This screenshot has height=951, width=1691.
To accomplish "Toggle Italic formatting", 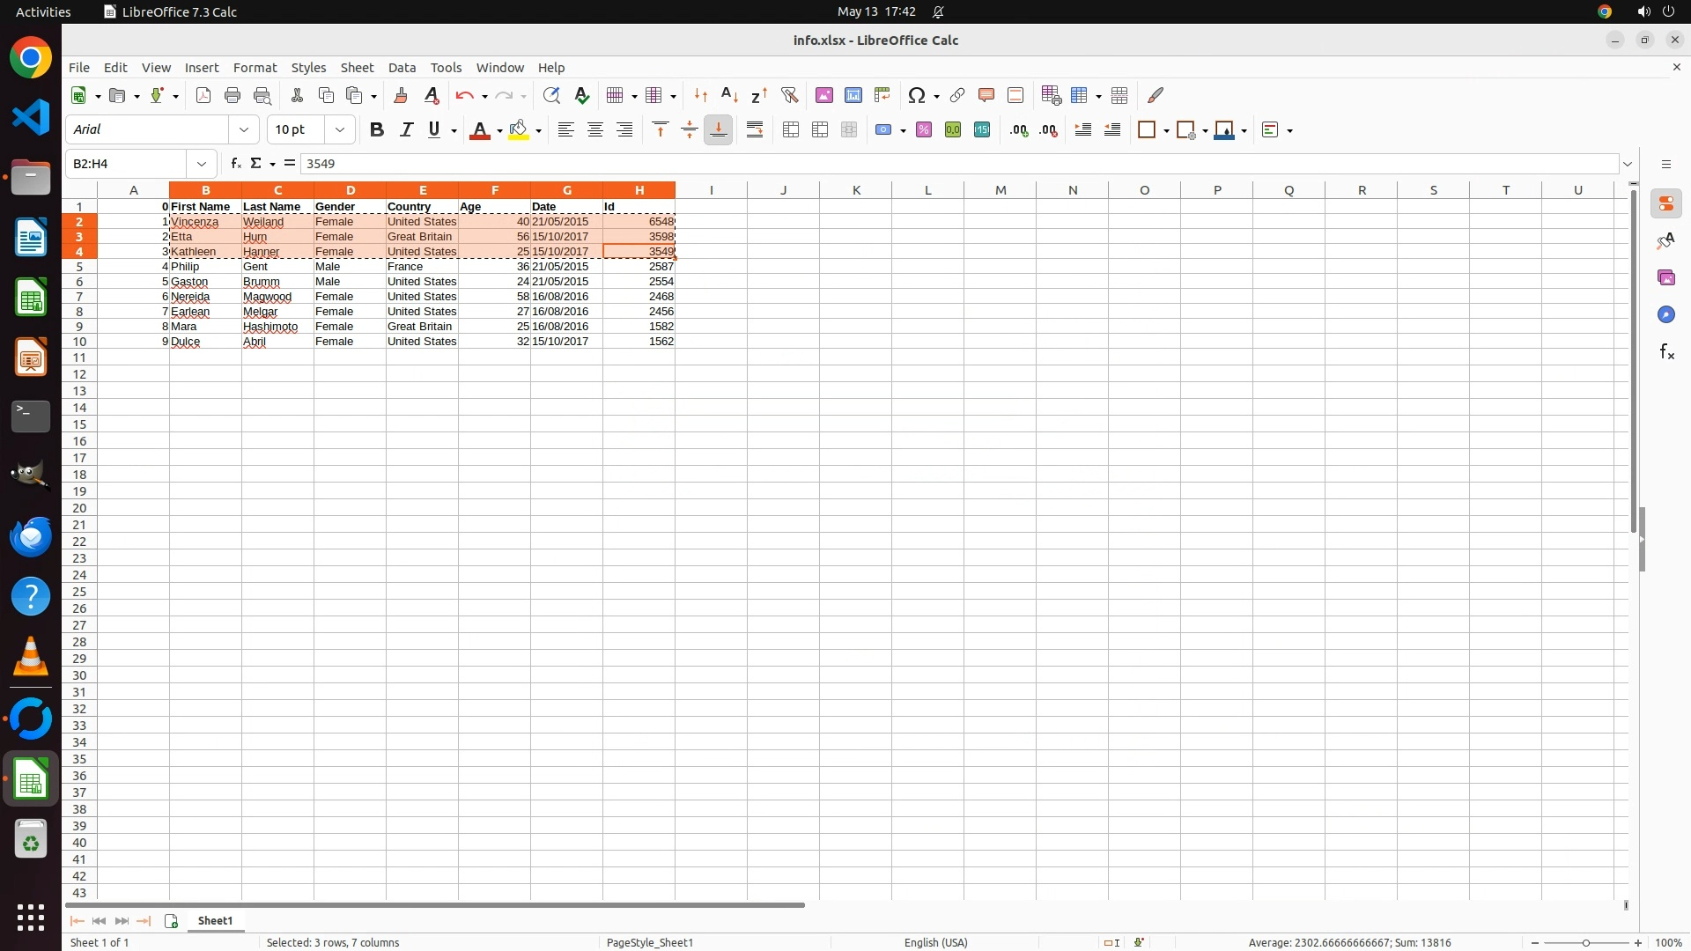I will 406,130.
